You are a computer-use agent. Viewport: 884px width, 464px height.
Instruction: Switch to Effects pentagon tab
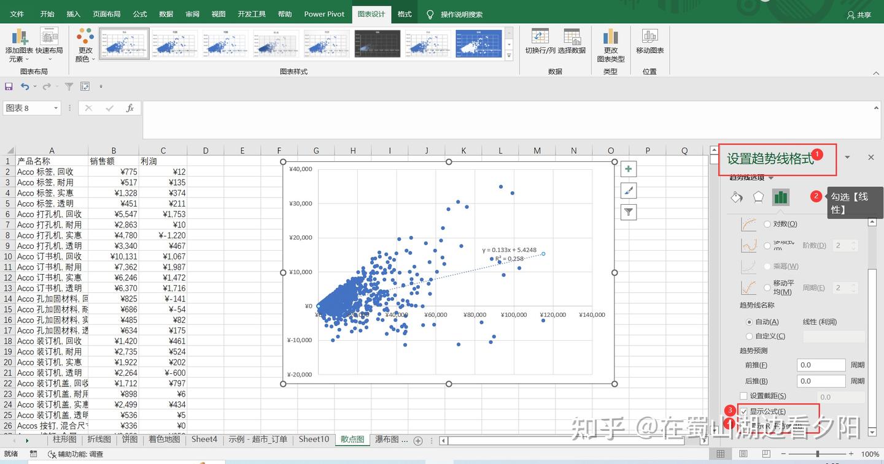[759, 197]
